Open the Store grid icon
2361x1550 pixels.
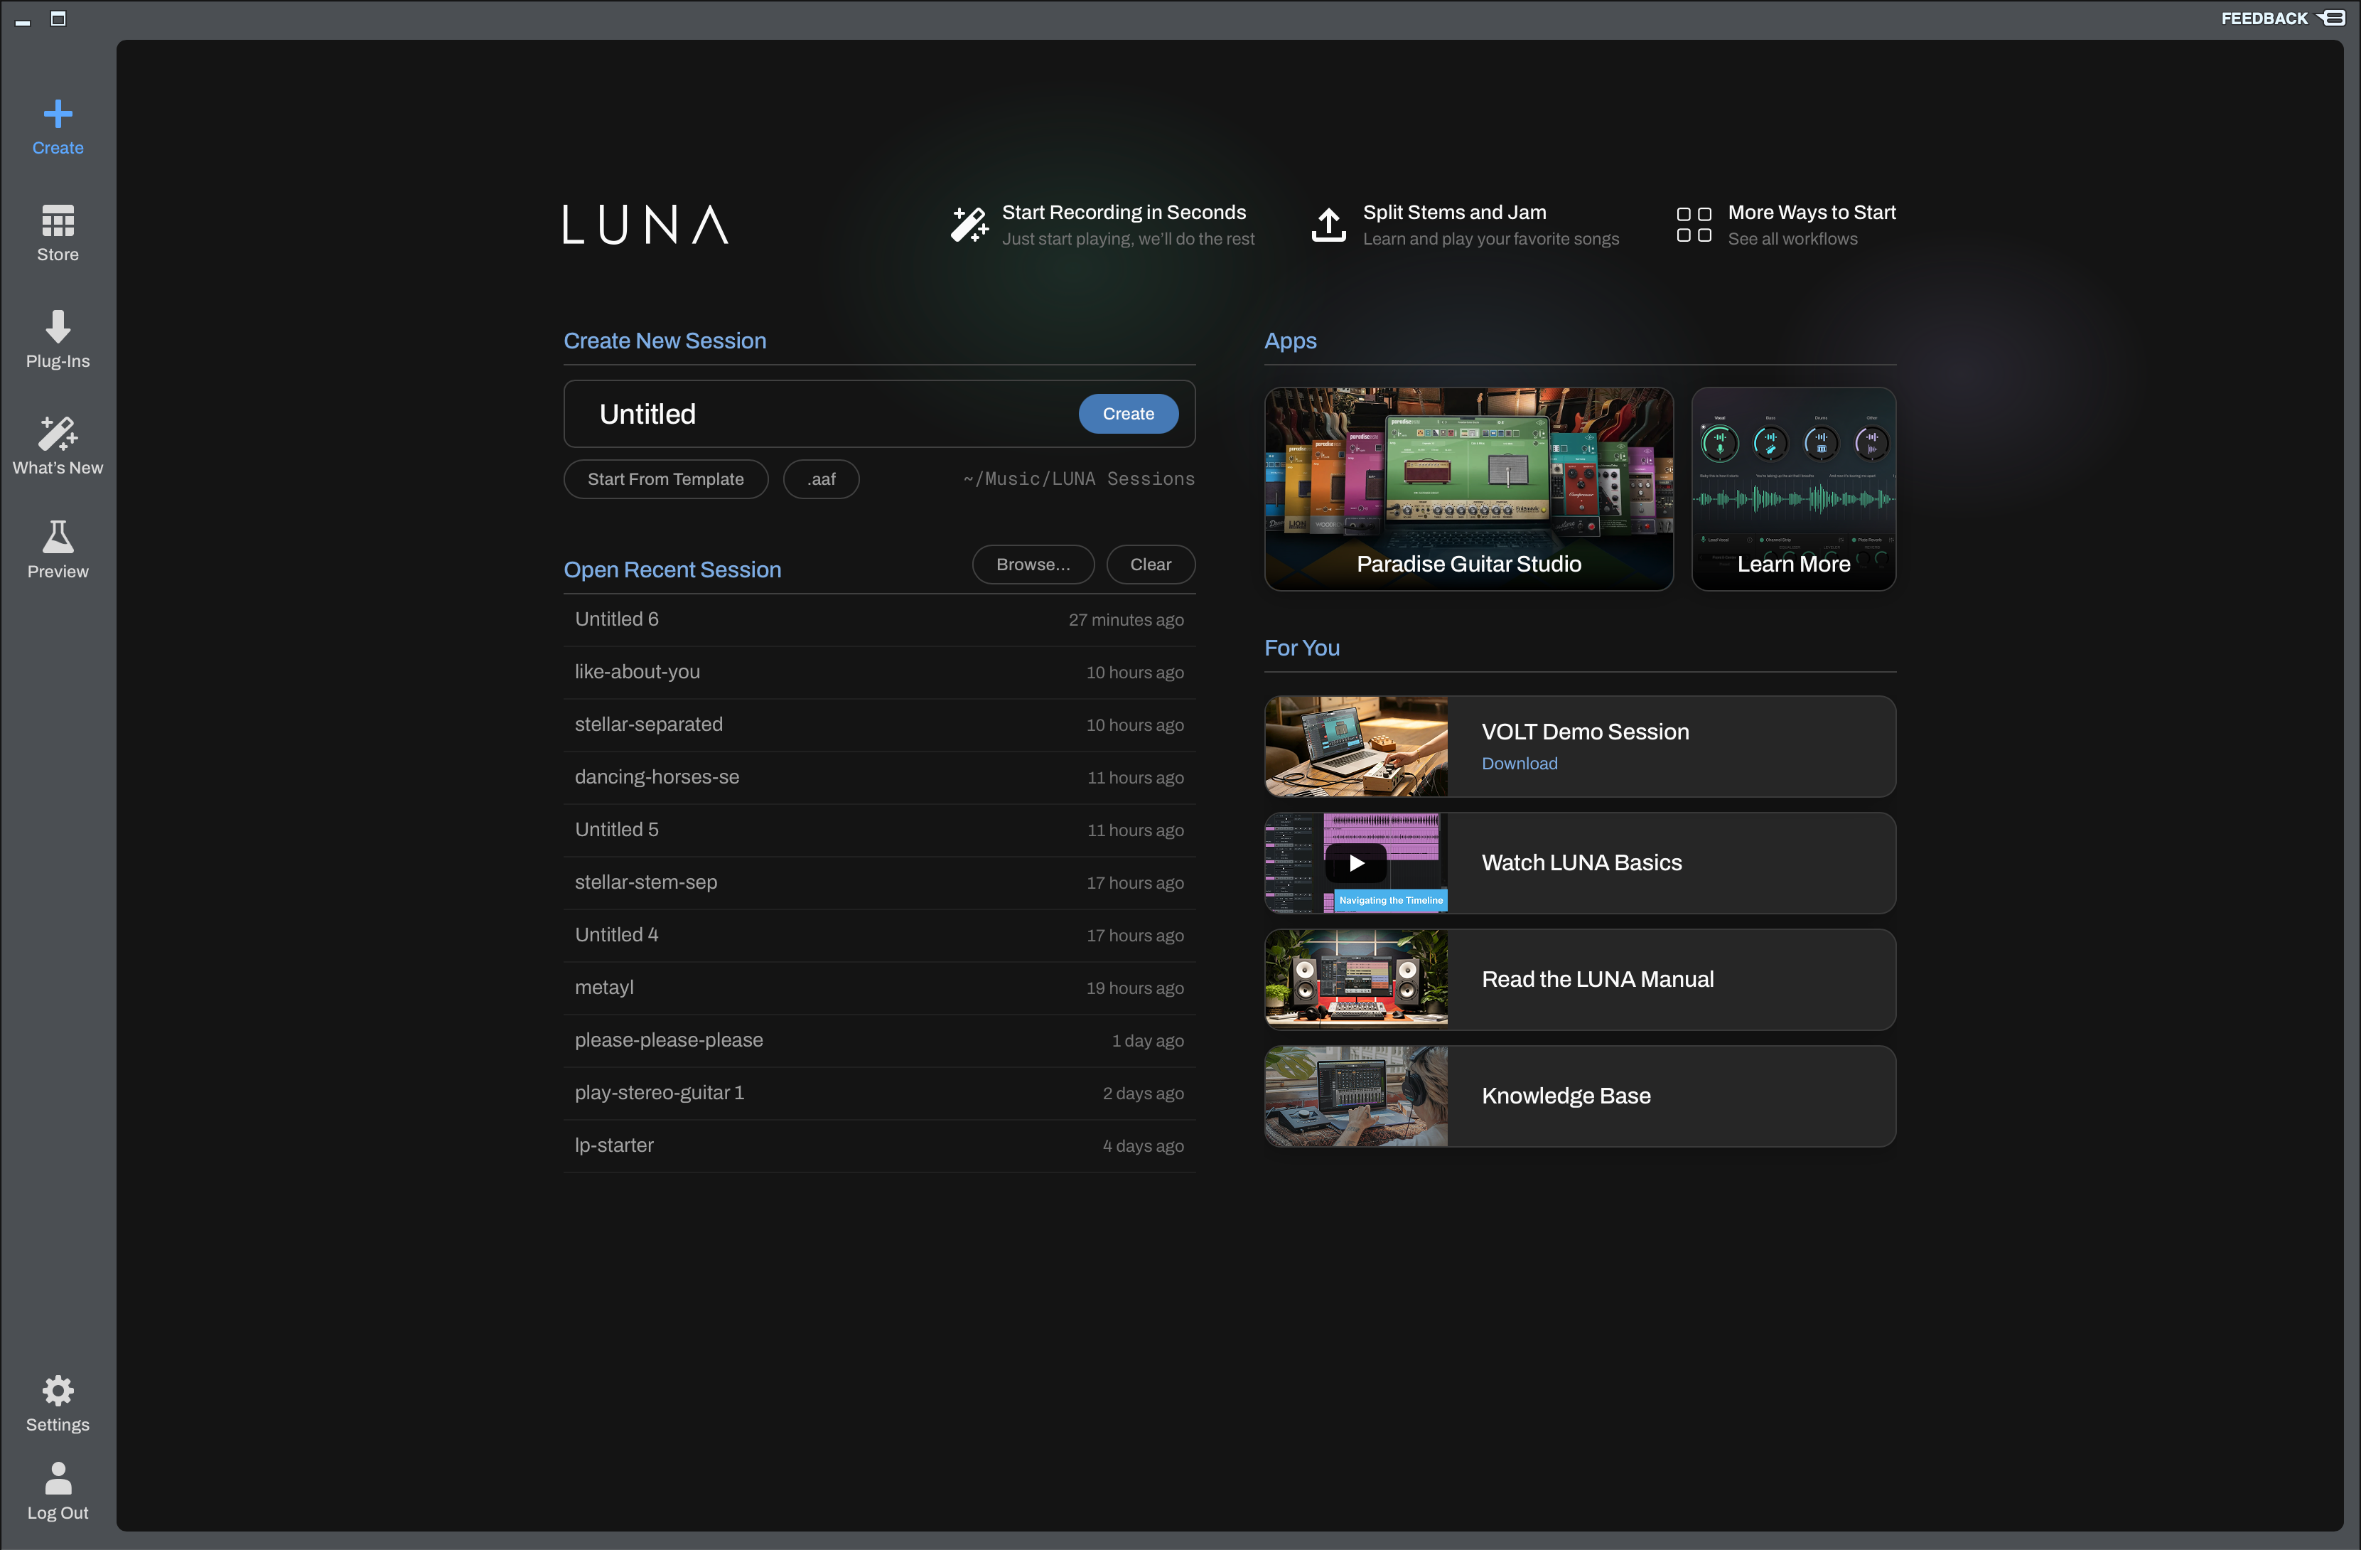pyautogui.click(x=58, y=220)
